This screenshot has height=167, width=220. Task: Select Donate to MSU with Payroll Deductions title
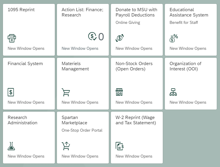point(136,12)
